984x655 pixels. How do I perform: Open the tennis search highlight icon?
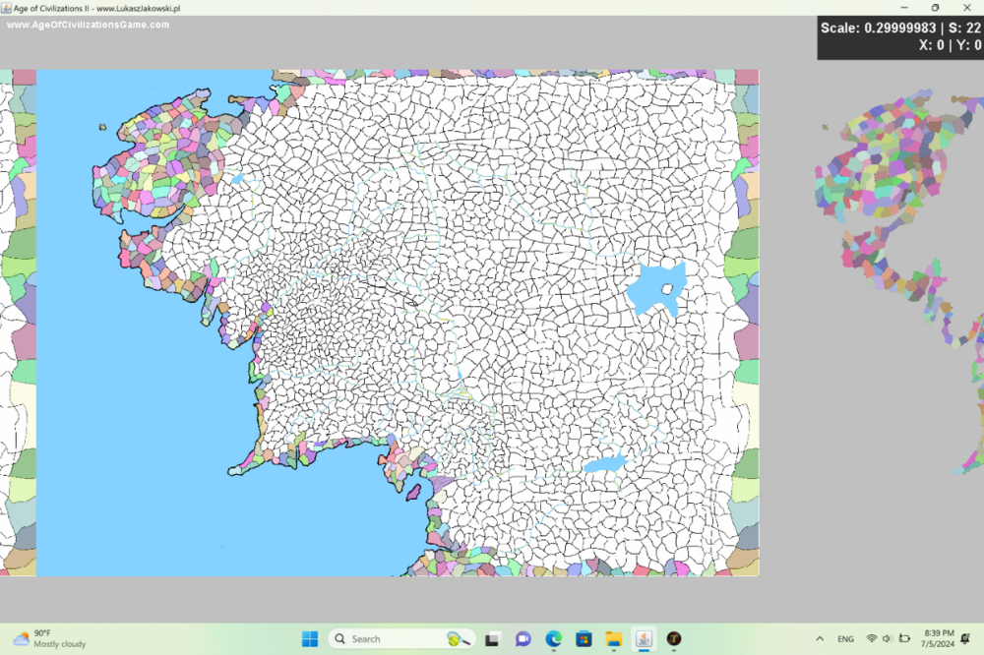[x=459, y=638]
